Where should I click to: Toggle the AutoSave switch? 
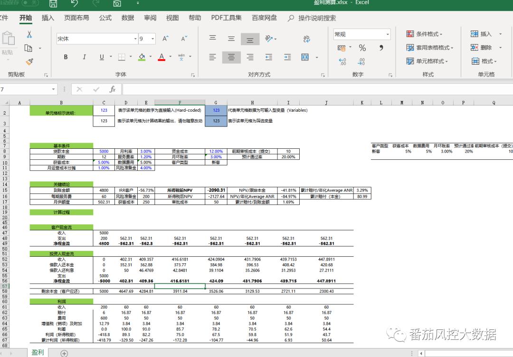[x=29, y=3]
